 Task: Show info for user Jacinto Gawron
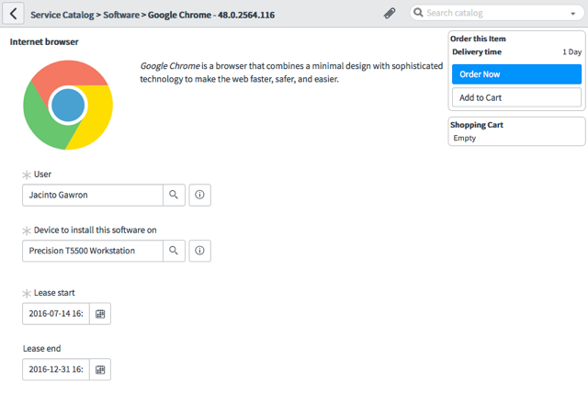click(x=200, y=195)
